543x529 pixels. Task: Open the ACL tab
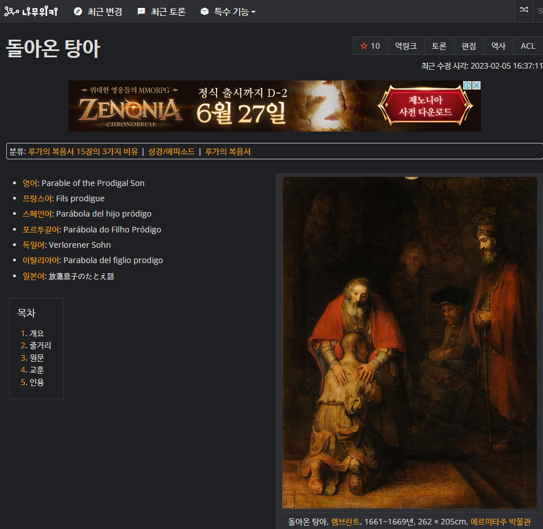tap(528, 46)
